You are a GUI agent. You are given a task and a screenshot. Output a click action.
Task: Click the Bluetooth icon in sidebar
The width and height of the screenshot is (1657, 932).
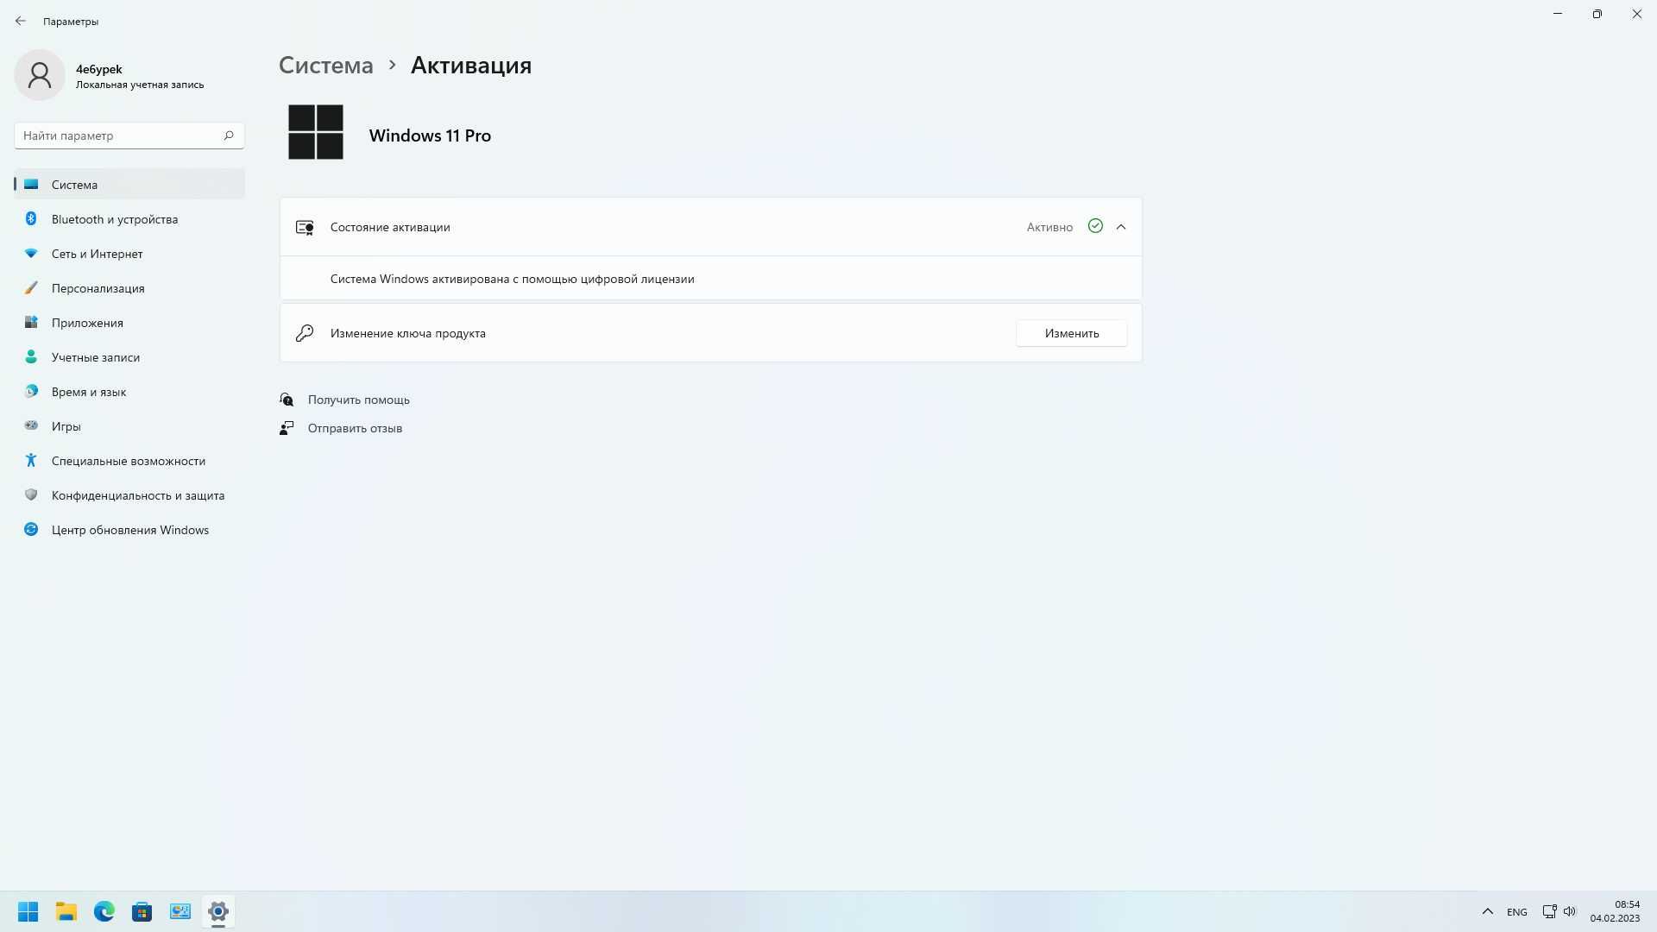pos(31,219)
